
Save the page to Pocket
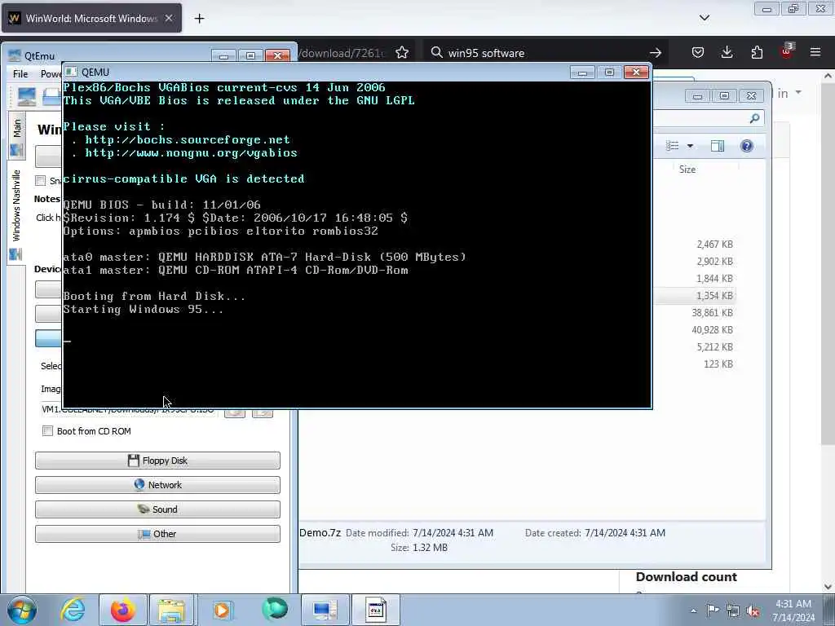point(698,52)
